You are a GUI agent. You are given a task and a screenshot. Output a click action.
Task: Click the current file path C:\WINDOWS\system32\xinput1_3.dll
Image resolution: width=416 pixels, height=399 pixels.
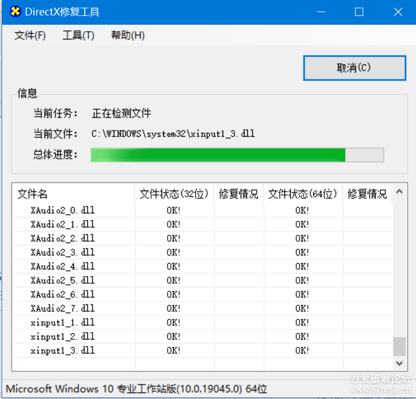tap(173, 134)
